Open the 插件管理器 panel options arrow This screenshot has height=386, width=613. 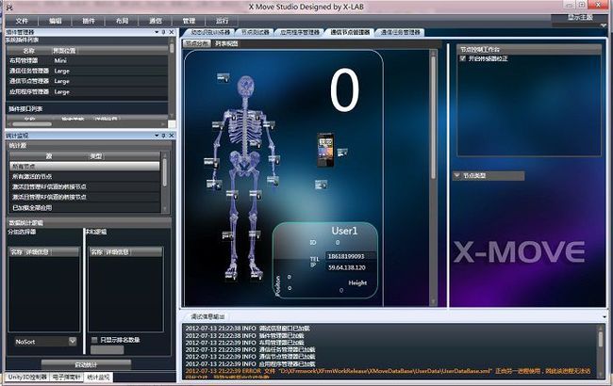coord(157,32)
